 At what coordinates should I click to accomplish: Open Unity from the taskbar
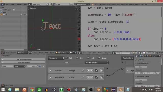(54, 90)
